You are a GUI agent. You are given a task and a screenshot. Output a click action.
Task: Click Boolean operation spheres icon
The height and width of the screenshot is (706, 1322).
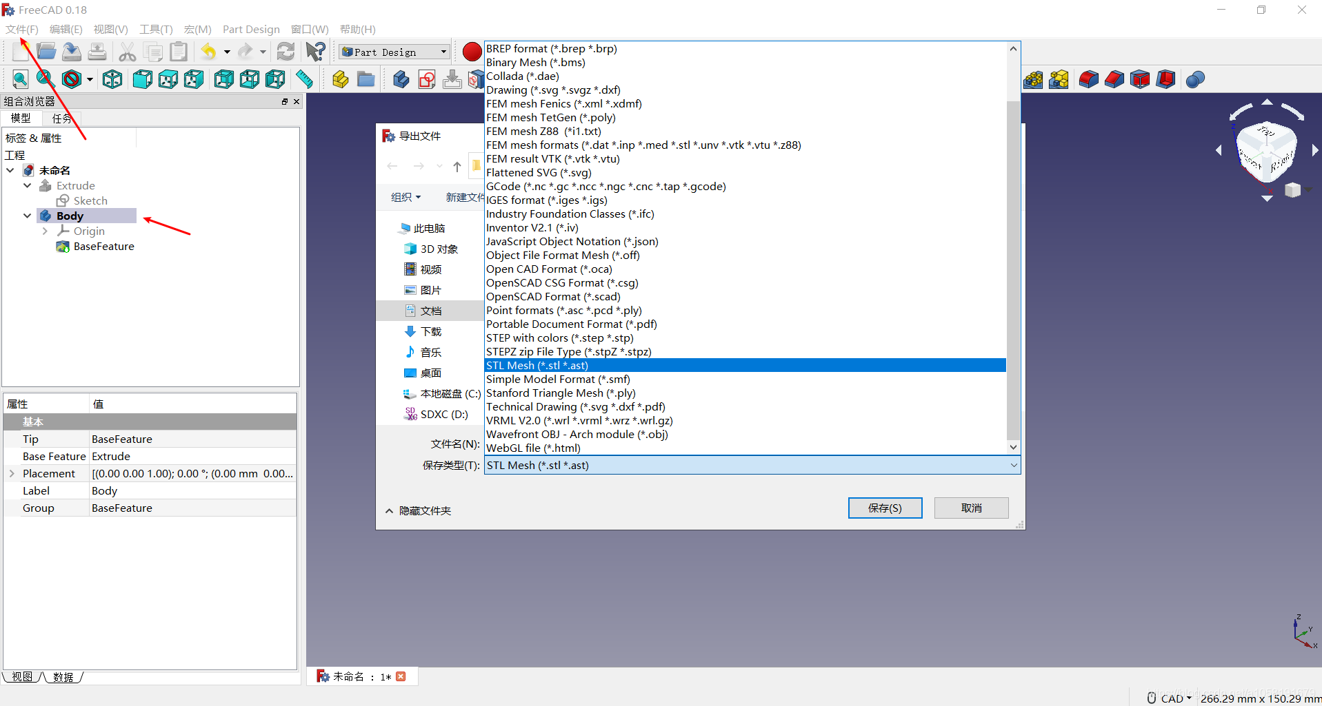coord(1196,79)
